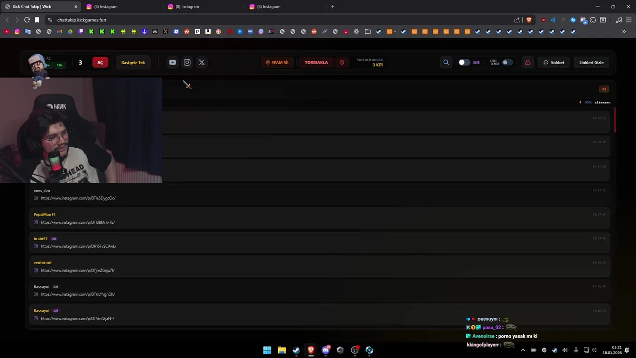The width and height of the screenshot is (636, 358).
Task: Select the X (Twitter) filter icon
Action: pos(201,62)
